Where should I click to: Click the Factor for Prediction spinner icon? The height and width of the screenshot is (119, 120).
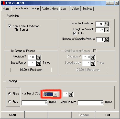click(106, 24)
